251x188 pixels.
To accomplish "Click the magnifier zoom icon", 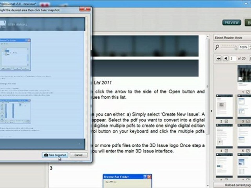I will [x=217, y=47].
